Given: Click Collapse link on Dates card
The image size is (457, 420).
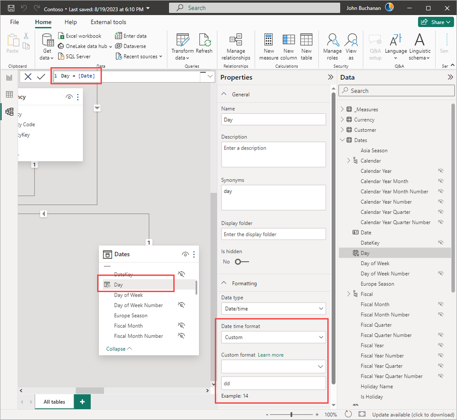Looking at the screenshot, I should (x=119, y=349).
